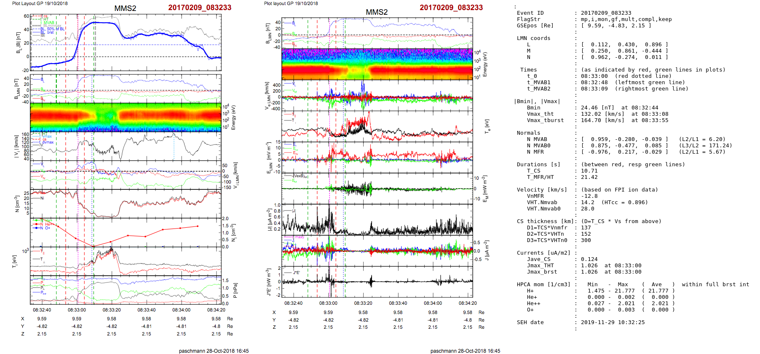760x354 pixels.
Task: Click the 'HPCA mom [1/cm3]' heading
Action: (x=543, y=285)
